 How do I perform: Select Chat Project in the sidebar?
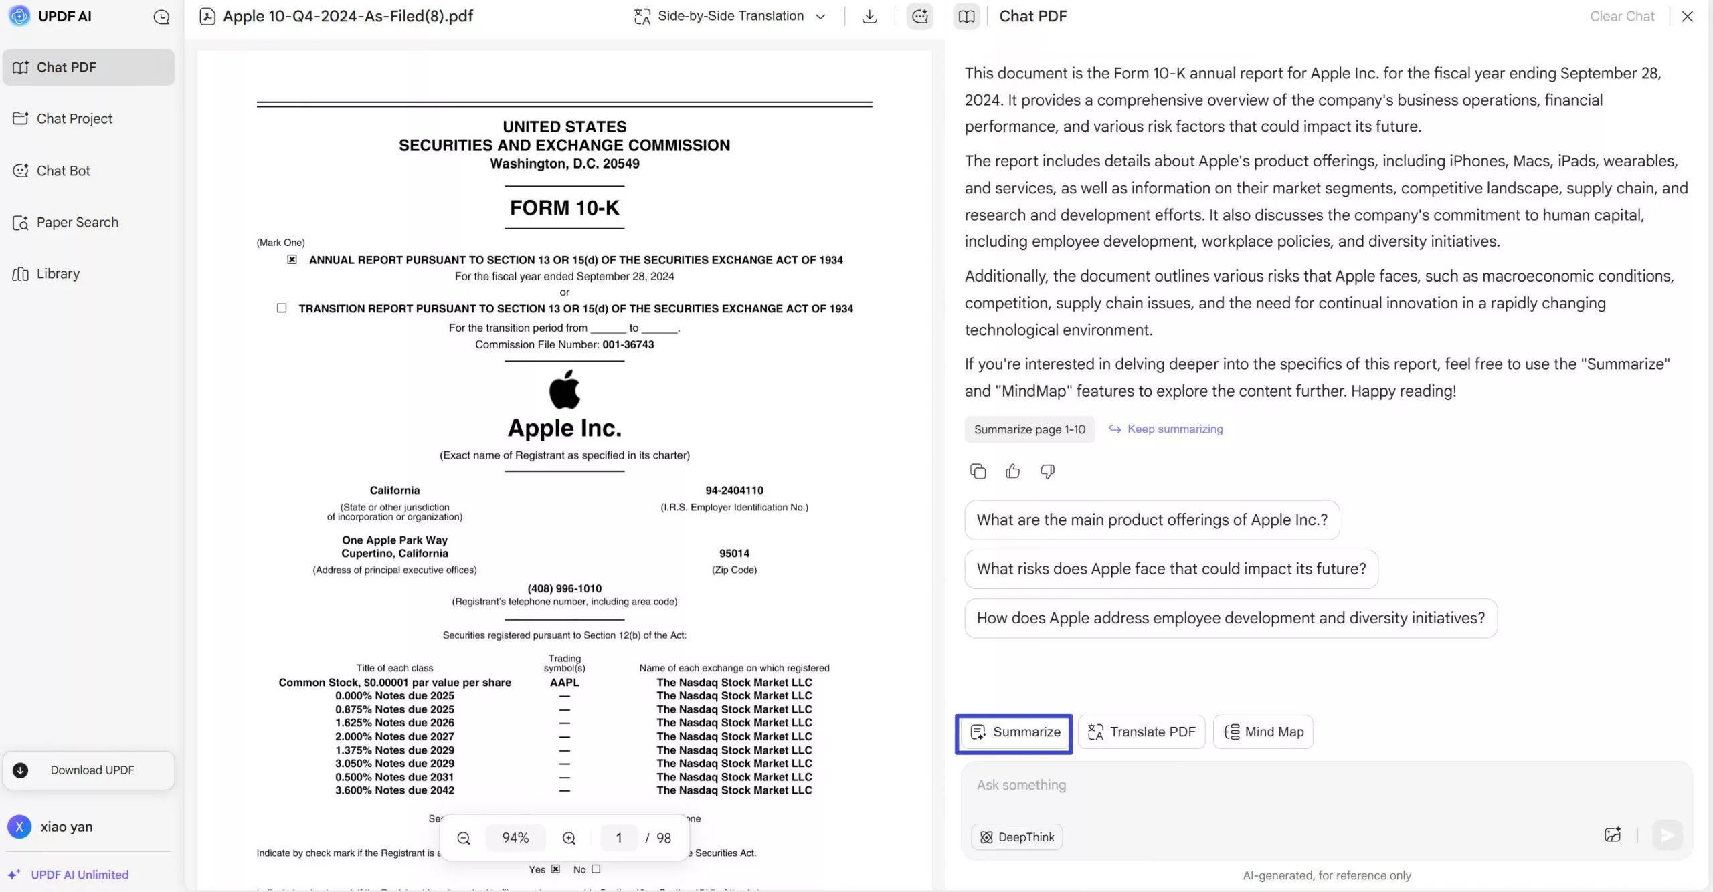(x=74, y=118)
